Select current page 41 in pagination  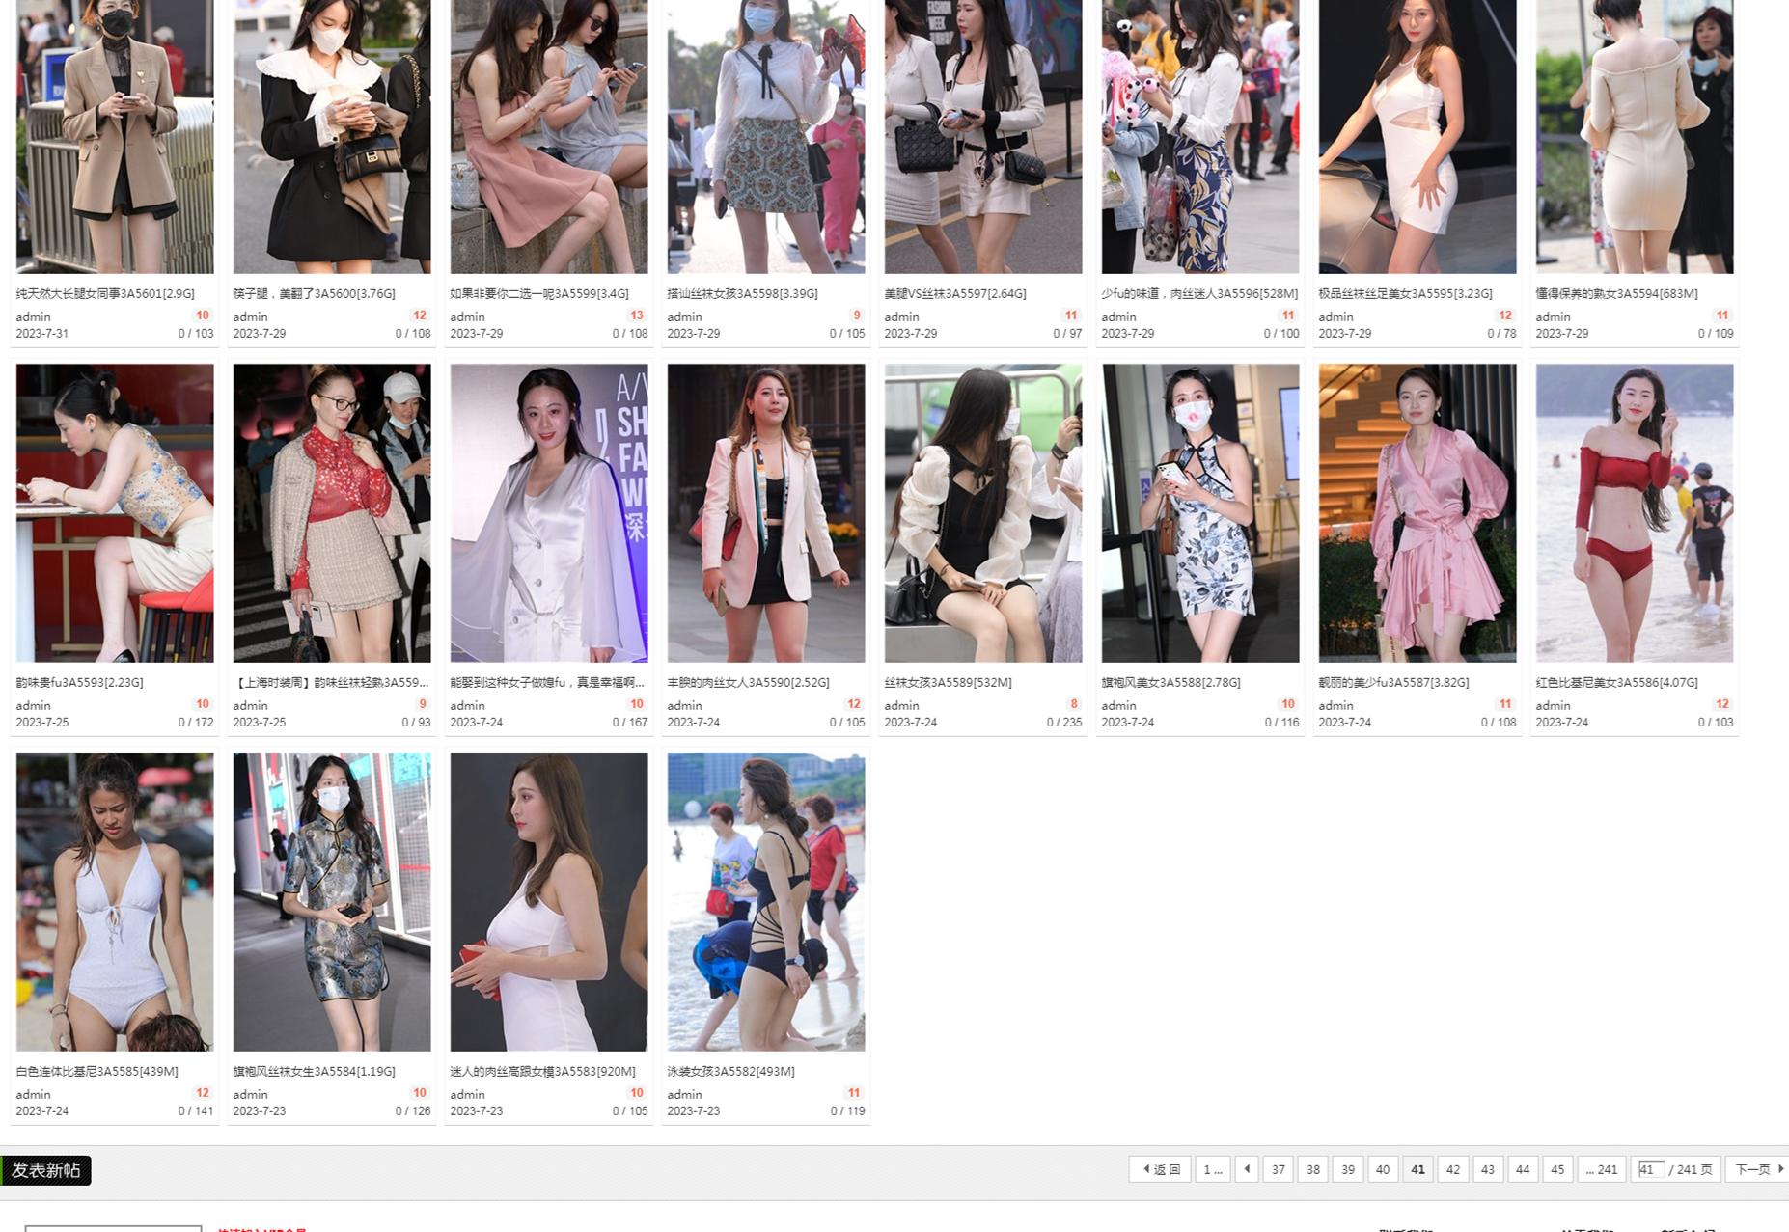1417,1169
